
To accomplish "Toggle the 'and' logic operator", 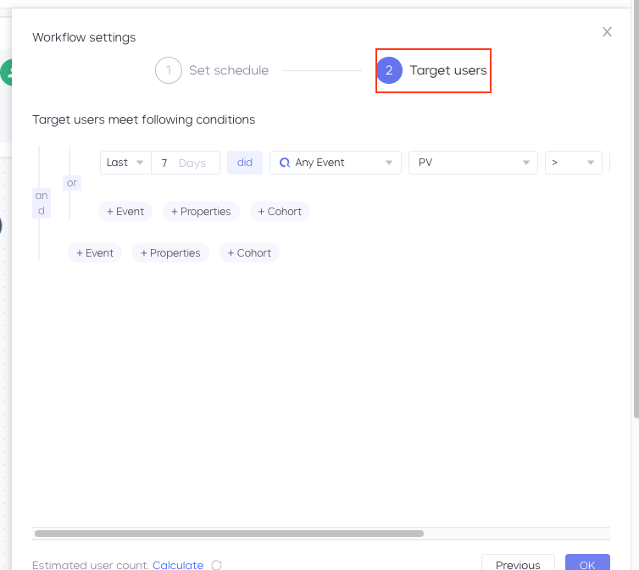I will pos(42,203).
